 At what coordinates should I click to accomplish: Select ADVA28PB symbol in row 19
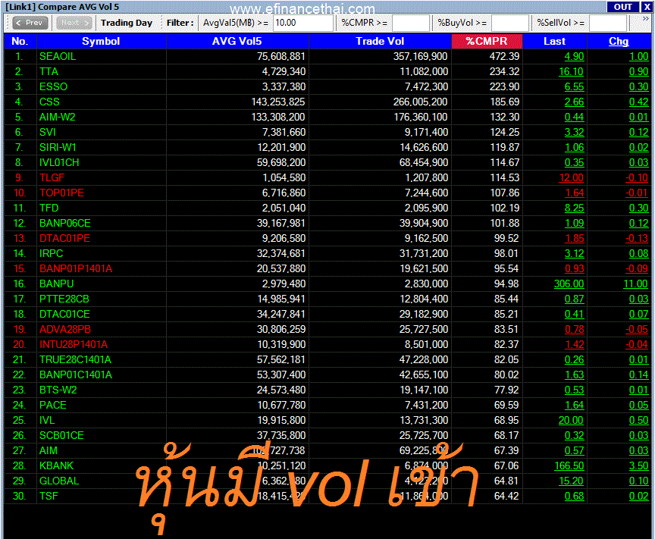pyautogui.click(x=65, y=329)
